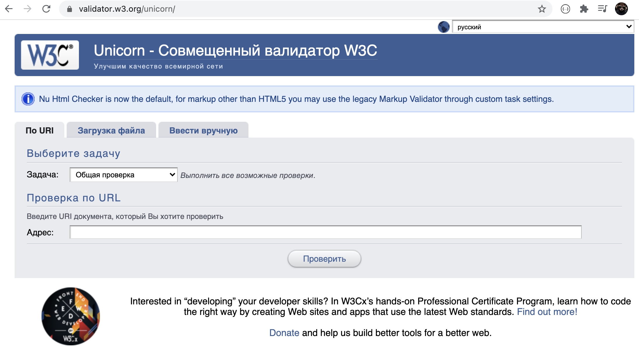Click the Выберите задачу heading
Viewport: 639px width, 360px height.
pyautogui.click(x=74, y=153)
